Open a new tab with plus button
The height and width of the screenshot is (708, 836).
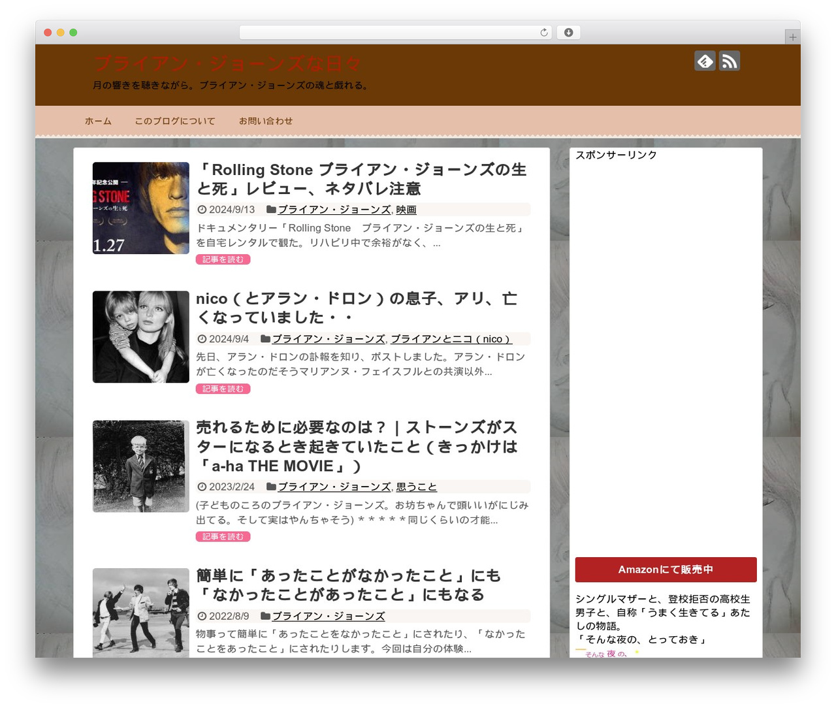point(792,37)
